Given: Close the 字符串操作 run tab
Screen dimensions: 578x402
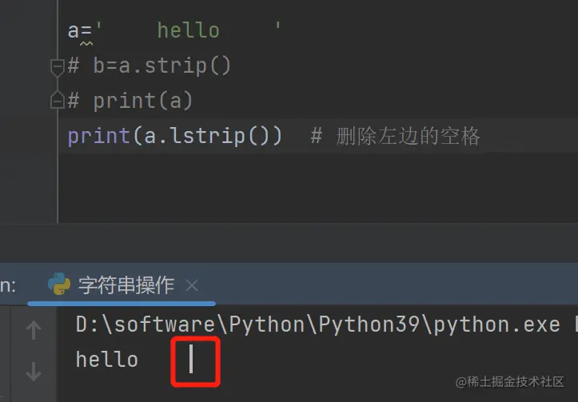Looking at the screenshot, I should click(192, 285).
